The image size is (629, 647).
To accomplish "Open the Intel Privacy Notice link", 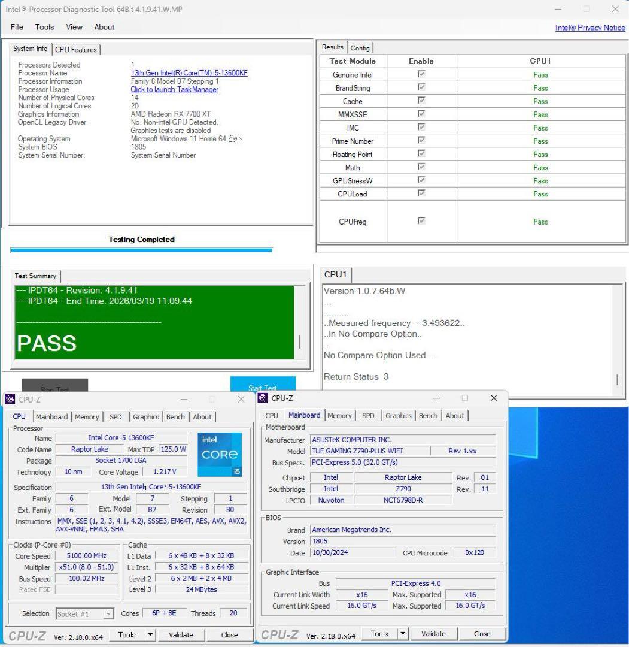I will coord(590,28).
